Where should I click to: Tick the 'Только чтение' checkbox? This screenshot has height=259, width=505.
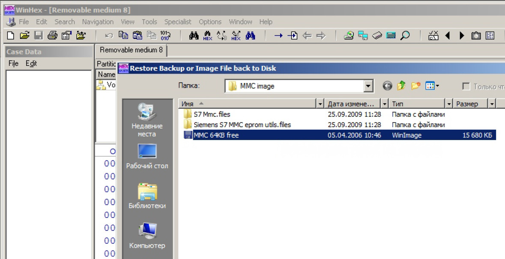466,86
